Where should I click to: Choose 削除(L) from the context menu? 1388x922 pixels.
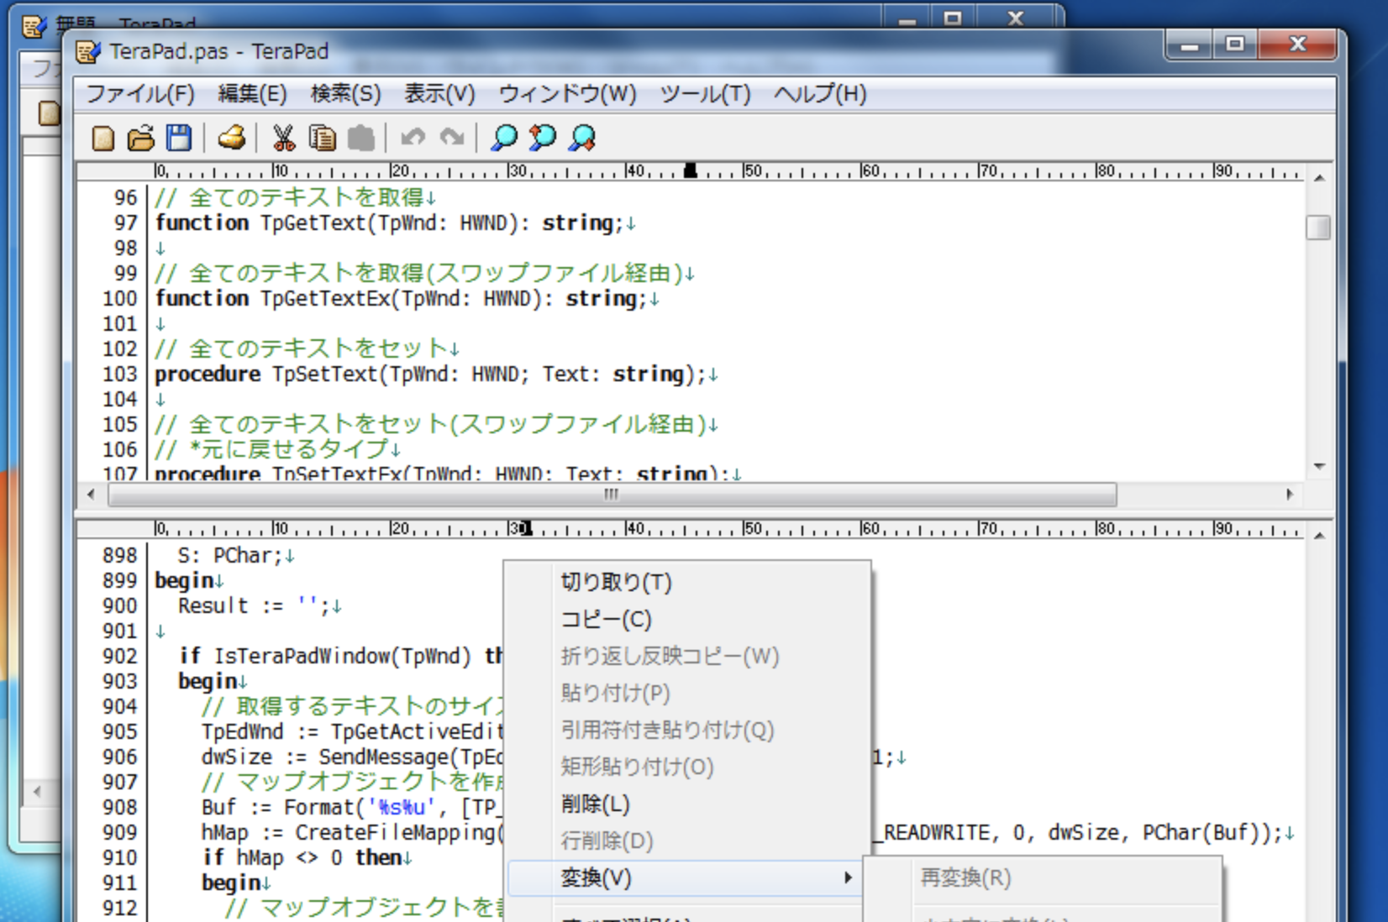[x=687, y=804]
